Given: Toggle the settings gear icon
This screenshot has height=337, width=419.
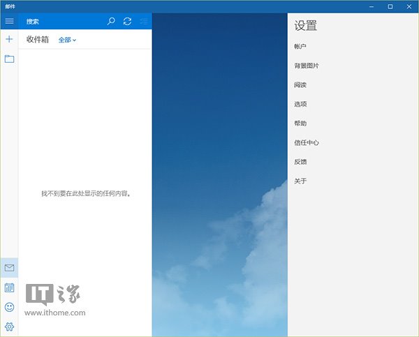Looking at the screenshot, I should [x=9, y=327].
